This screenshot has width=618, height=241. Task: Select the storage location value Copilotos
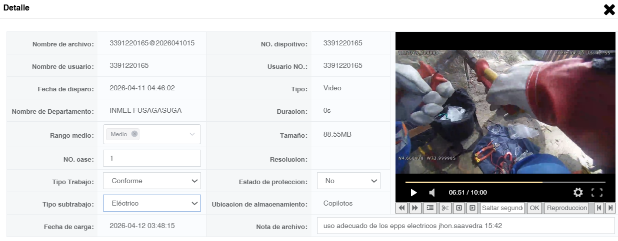338,203
